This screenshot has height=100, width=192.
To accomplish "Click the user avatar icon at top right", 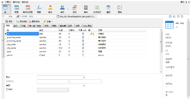I will tap(187, 2).
